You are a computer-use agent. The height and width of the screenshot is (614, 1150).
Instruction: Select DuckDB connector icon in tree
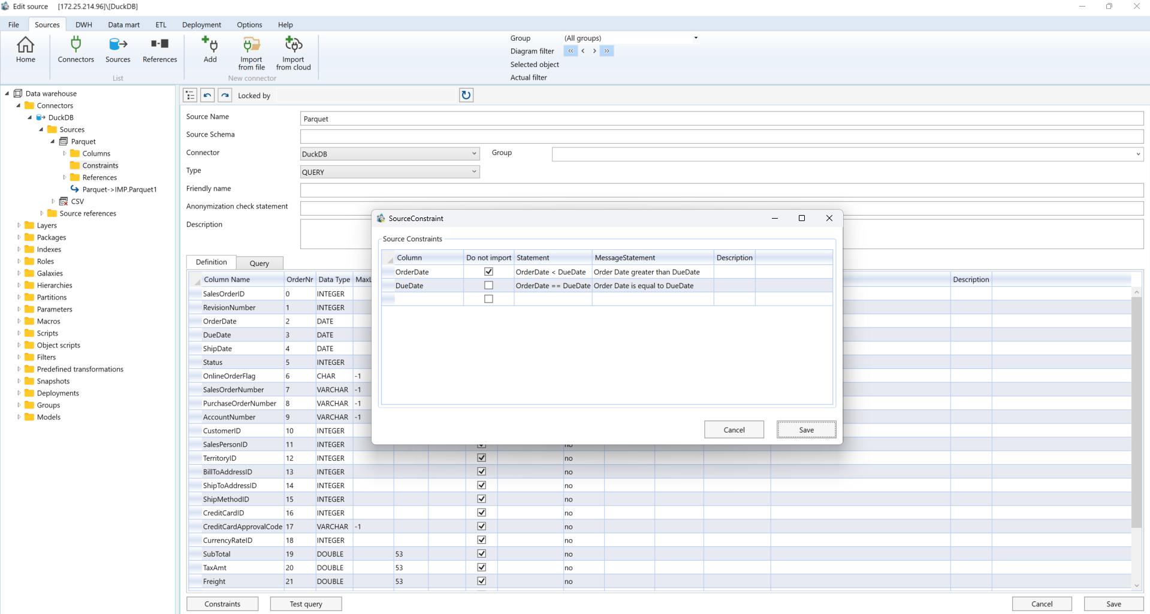[41, 117]
